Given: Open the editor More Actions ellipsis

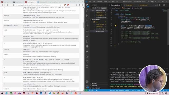Looking at the screenshot, I should point(167,5).
